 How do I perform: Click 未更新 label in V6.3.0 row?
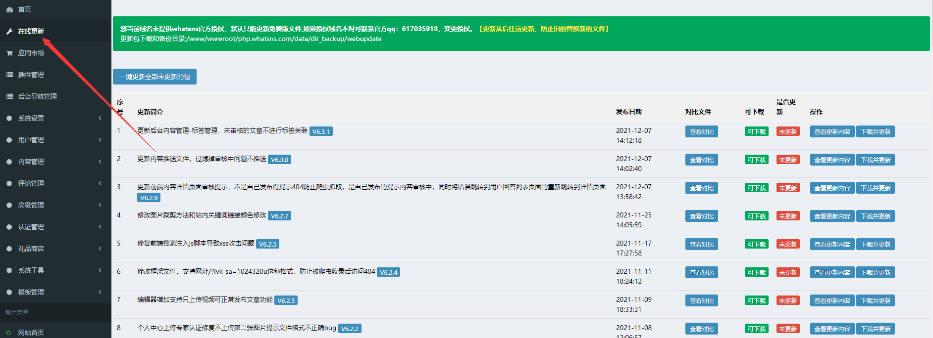click(788, 160)
